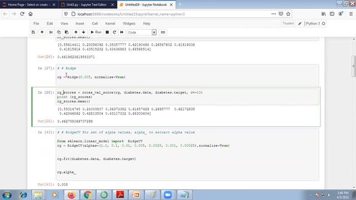This screenshot has height=200, width=356.
Task: Insert cell below with plus icon
Action: tap(42, 32)
